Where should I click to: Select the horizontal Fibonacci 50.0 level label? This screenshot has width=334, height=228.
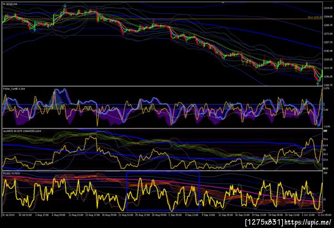pyautogui.click(x=315, y=17)
